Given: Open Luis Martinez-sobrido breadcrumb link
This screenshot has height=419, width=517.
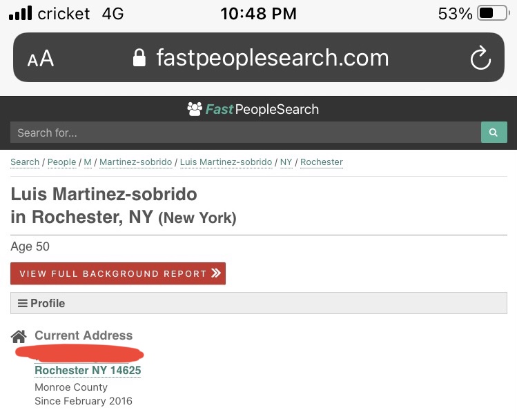Looking at the screenshot, I should [x=226, y=162].
